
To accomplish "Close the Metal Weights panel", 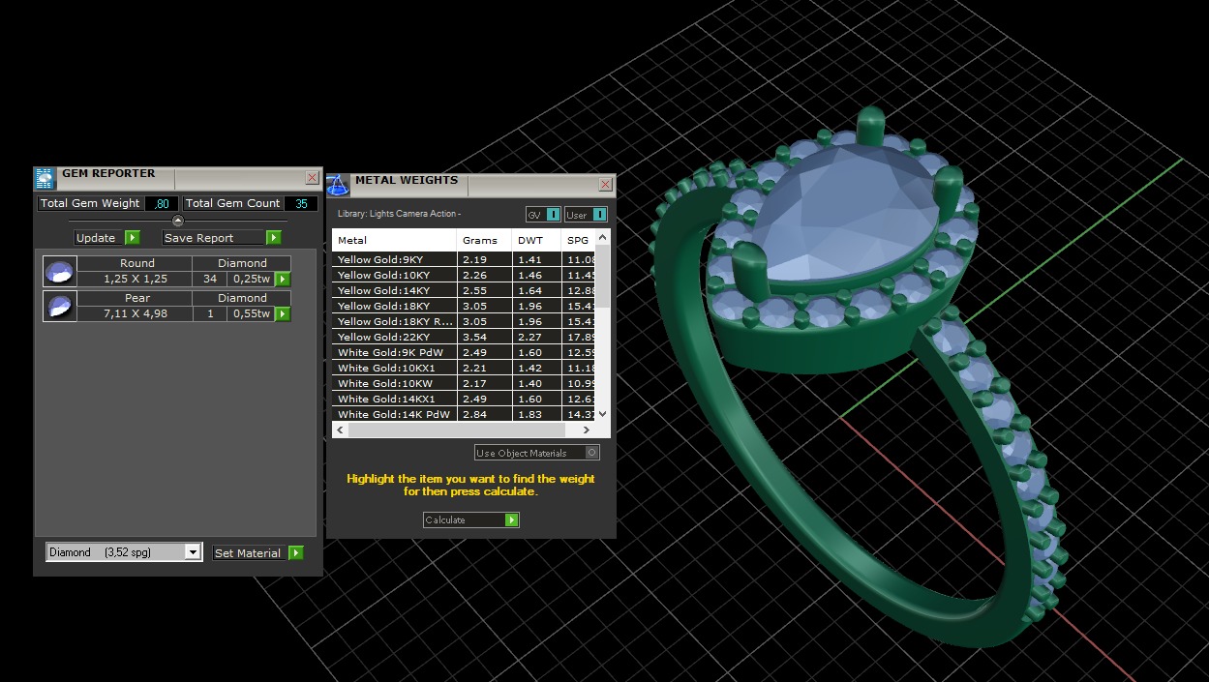I will click(605, 185).
